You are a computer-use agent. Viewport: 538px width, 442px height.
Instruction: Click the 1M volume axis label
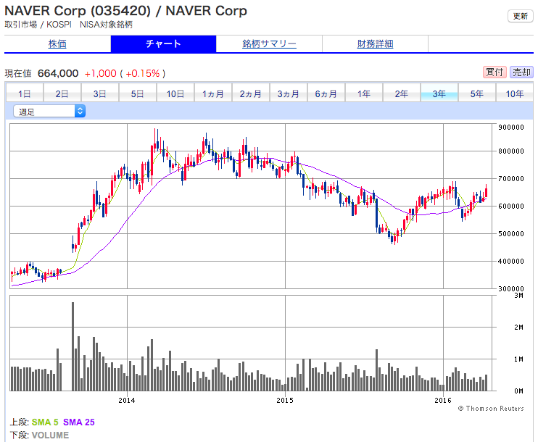pyautogui.click(x=519, y=359)
